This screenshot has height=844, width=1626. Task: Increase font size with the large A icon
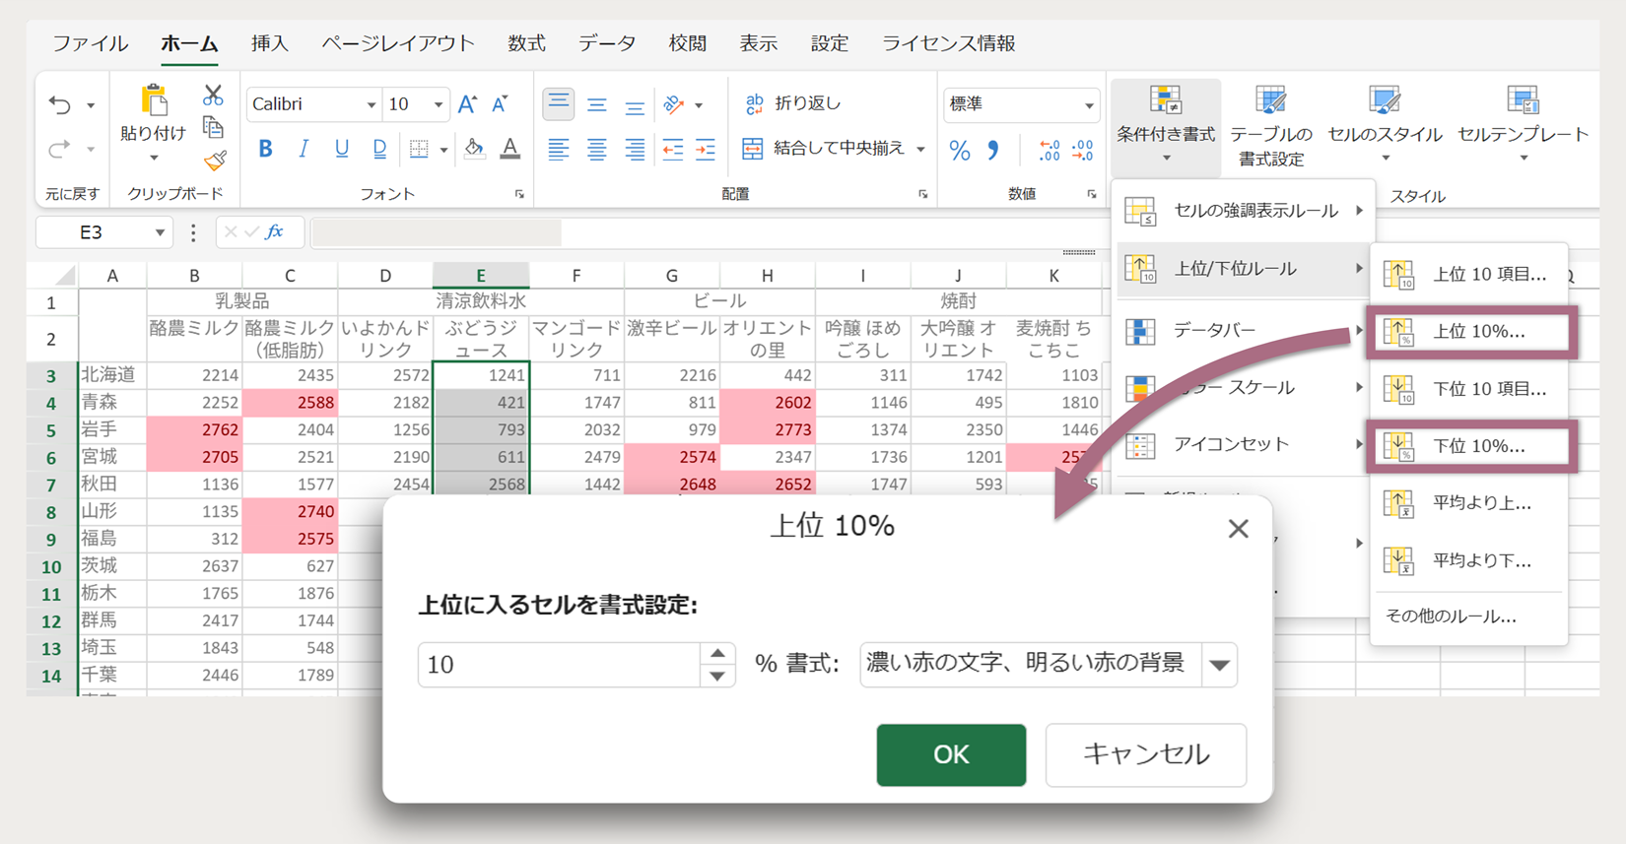(x=468, y=104)
